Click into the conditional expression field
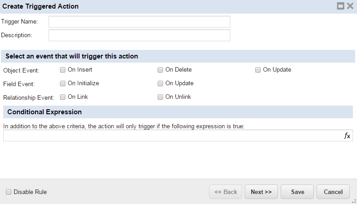Viewport: 357px width, 204px height. 173,136
